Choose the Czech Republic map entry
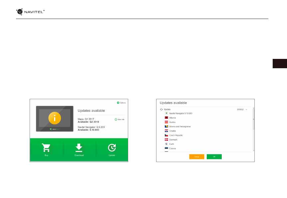The image size is (287, 198). pyautogui.click(x=176, y=135)
